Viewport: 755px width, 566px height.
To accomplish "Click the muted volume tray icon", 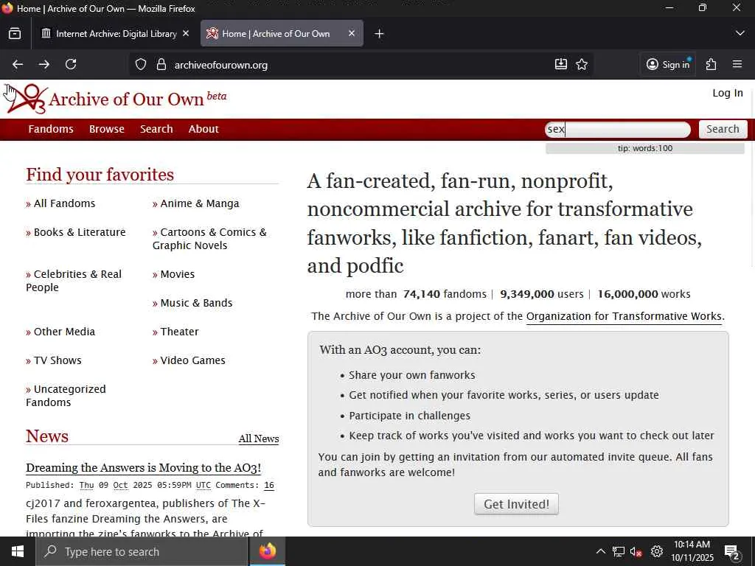I will pyautogui.click(x=636, y=551).
